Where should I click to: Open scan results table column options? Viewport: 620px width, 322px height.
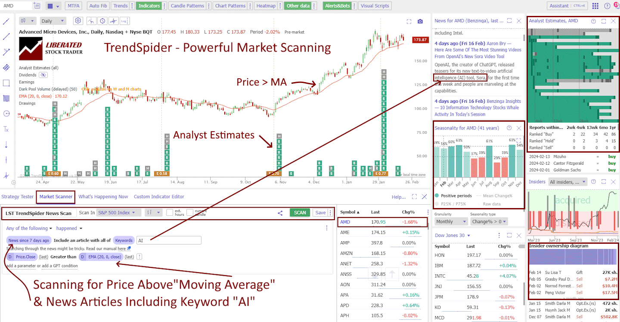428,212
